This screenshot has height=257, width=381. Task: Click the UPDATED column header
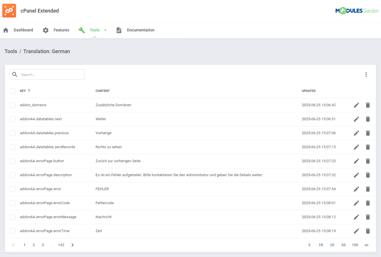coord(309,91)
